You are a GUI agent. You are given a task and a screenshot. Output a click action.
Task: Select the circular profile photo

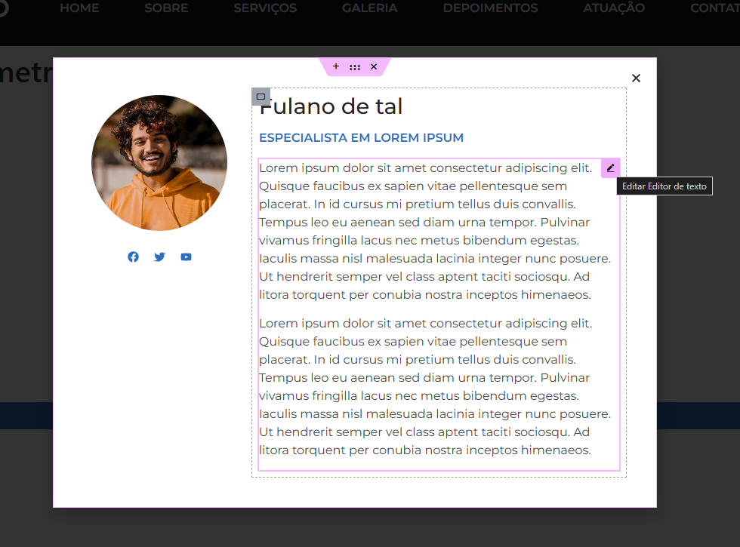pos(159,163)
